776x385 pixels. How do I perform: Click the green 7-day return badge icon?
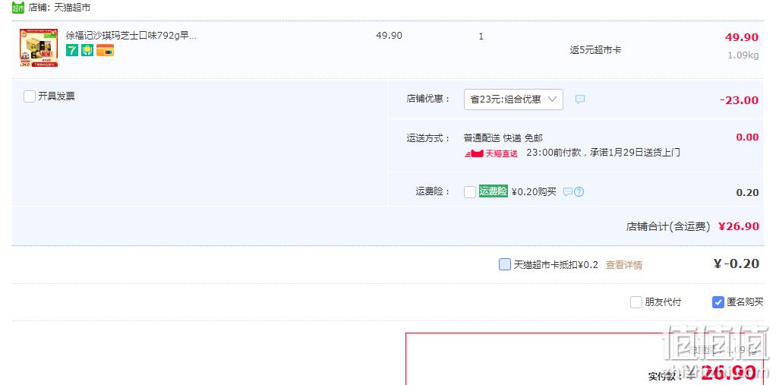pyautogui.click(x=72, y=50)
